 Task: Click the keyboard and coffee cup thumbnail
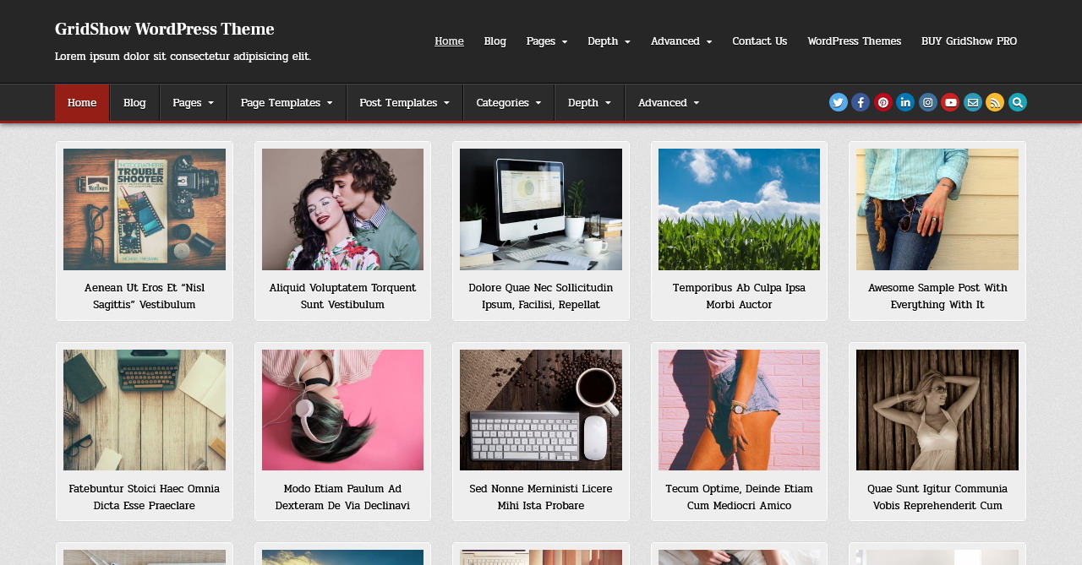click(541, 410)
